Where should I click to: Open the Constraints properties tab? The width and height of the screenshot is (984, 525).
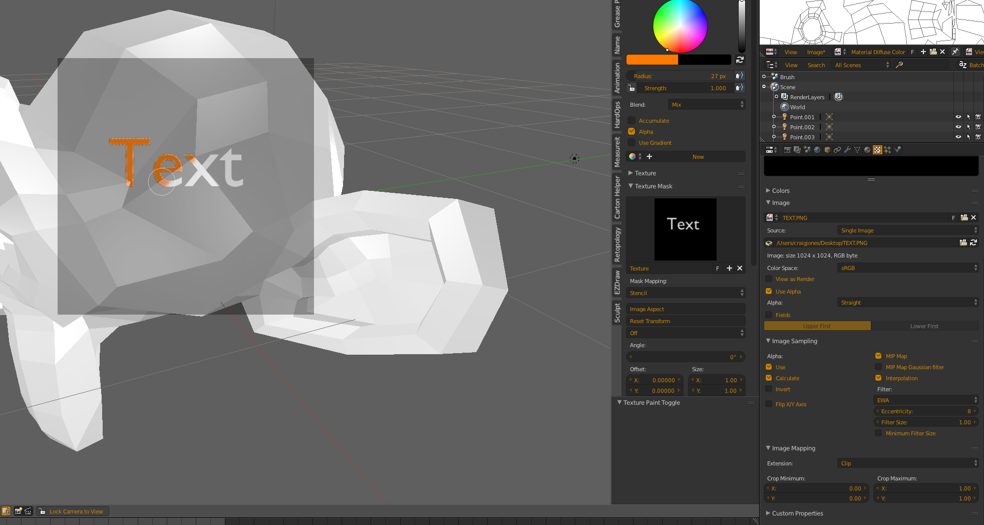837,150
